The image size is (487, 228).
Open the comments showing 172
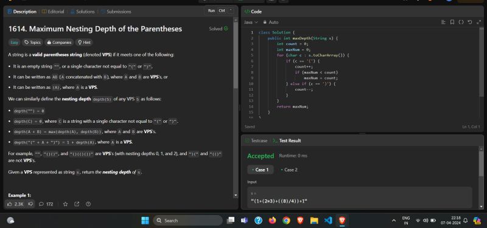tap(46, 204)
